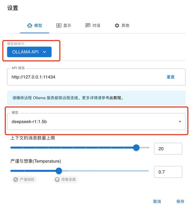The width and height of the screenshot is (193, 208).
Task: Click the gear icon beside 其他
Action: [117, 26]
